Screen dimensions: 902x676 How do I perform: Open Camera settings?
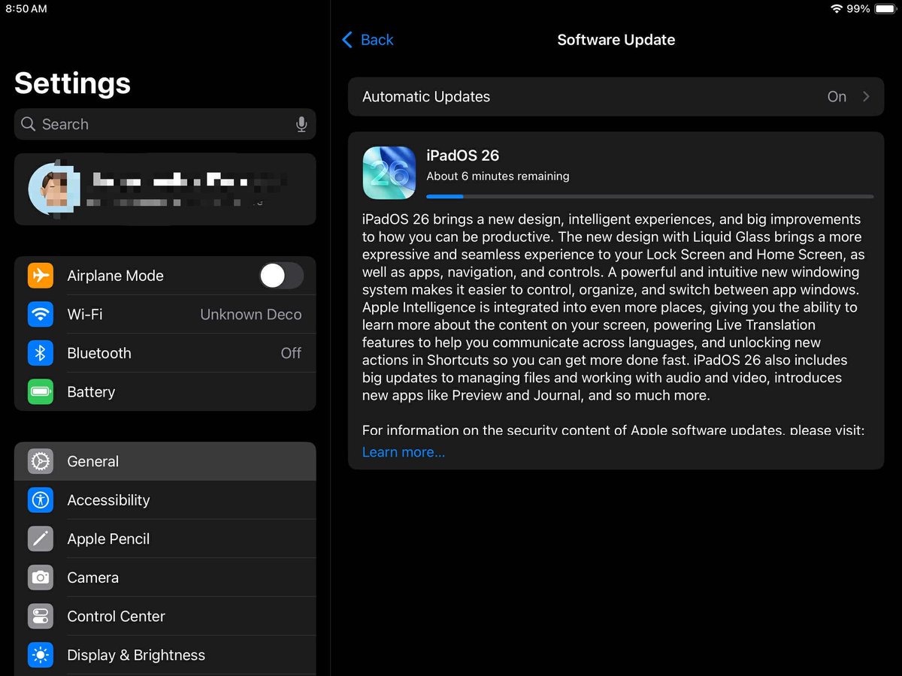pyautogui.click(x=165, y=577)
